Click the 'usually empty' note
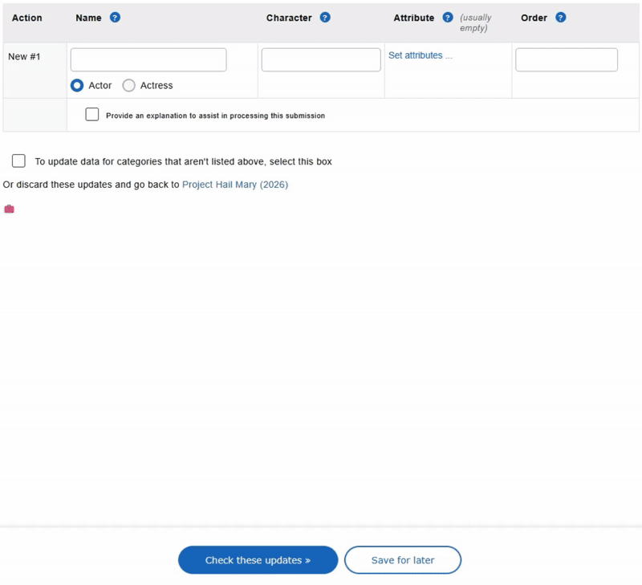 tap(475, 22)
